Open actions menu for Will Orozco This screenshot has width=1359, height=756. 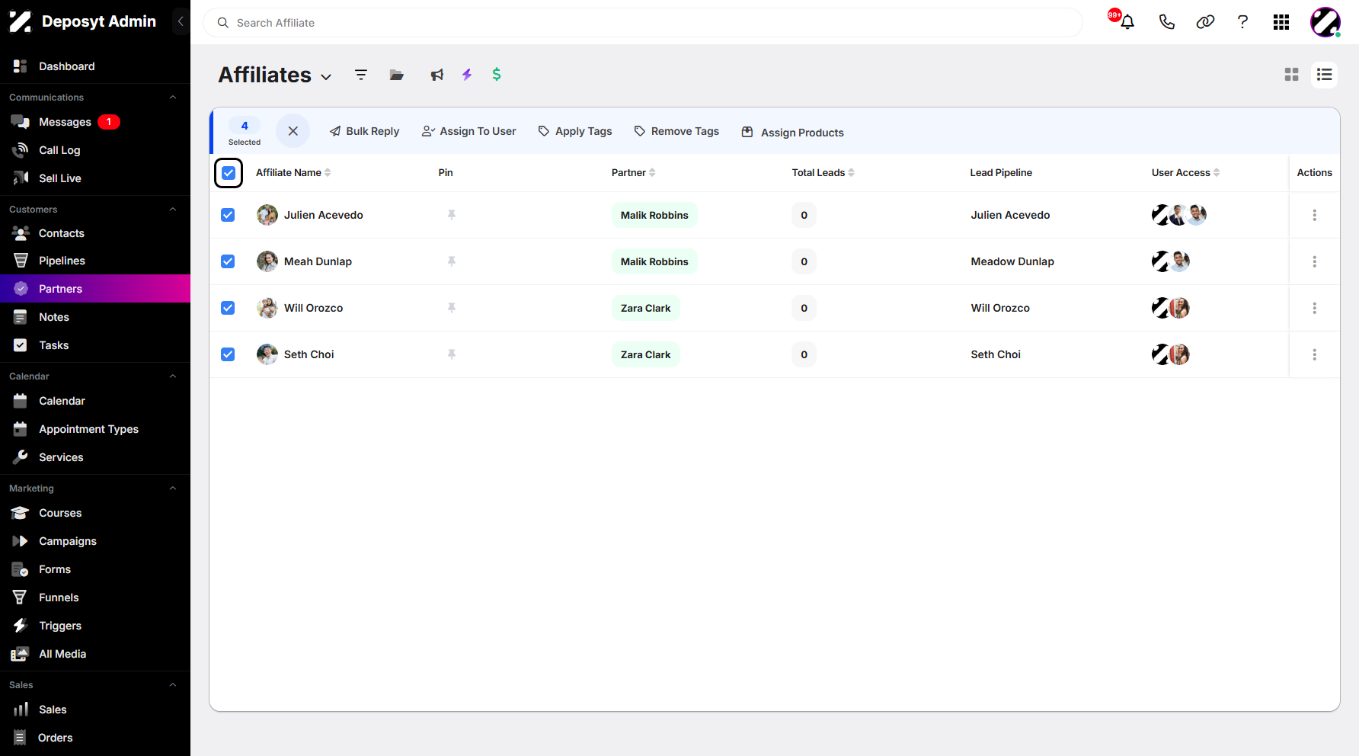[x=1314, y=308]
